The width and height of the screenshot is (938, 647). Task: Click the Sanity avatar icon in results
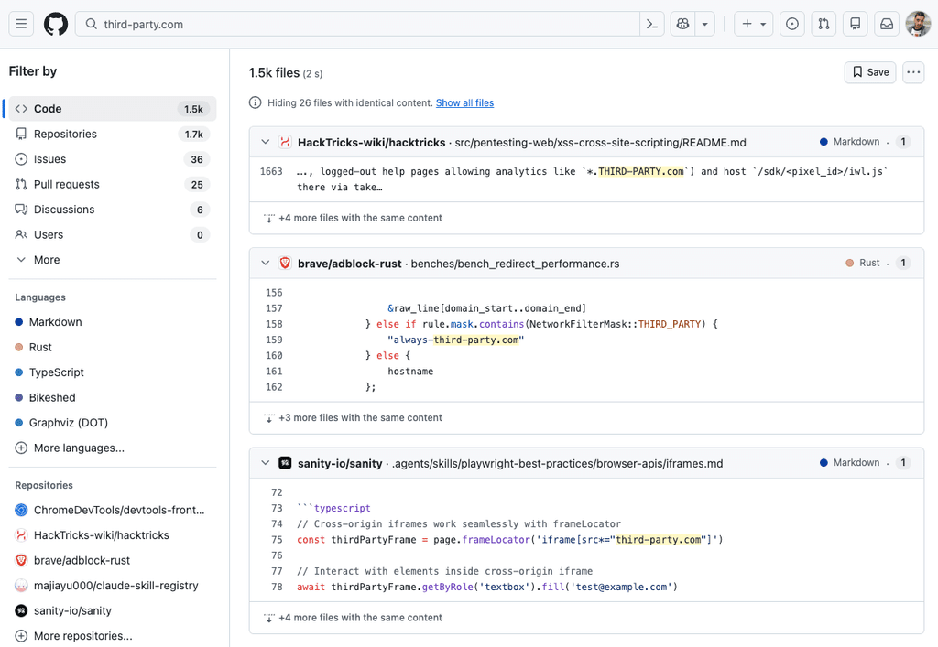(x=286, y=463)
